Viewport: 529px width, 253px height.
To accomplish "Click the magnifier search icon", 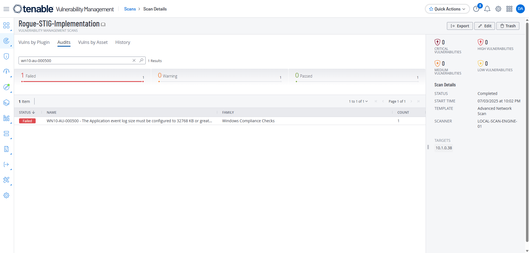I will click(x=141, y=60).
